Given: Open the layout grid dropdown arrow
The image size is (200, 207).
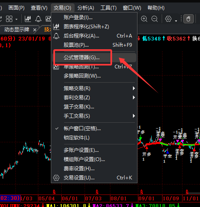Looking at the screenshot, I should tap(17, 19).
